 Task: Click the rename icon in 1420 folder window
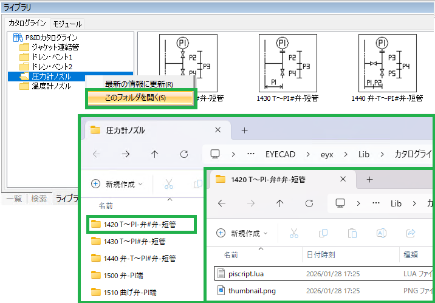pos(382,233)
